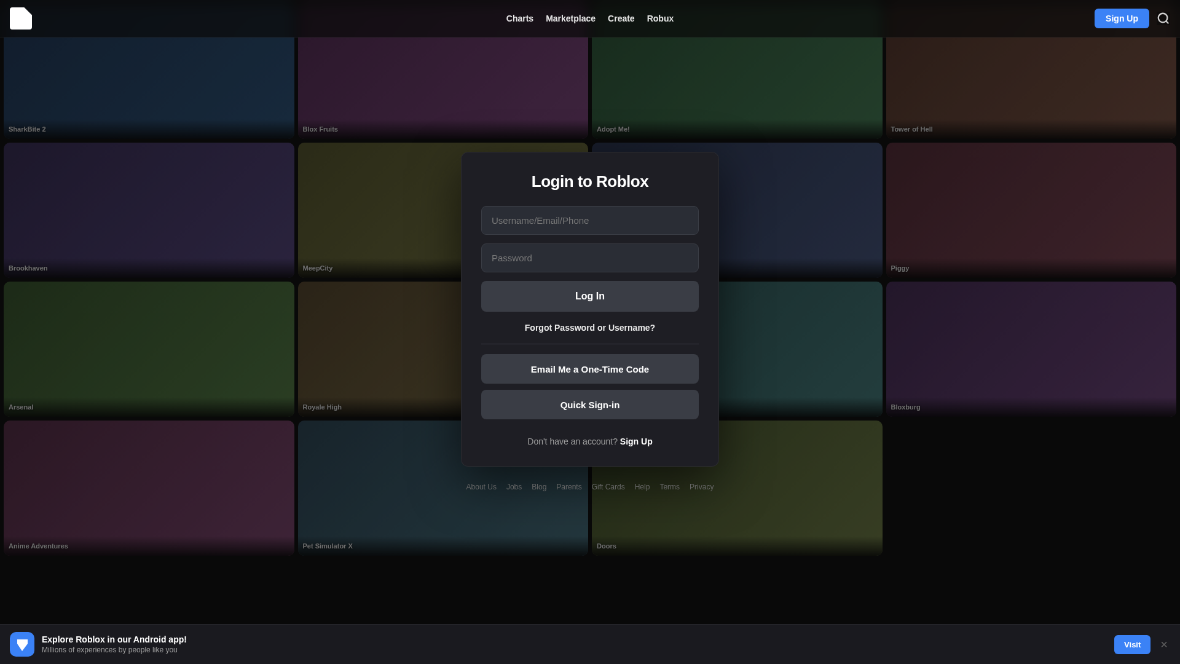Screen dimensions: 1180x664
Task: Click the Android app banner icon
Action: click(22, 644)
